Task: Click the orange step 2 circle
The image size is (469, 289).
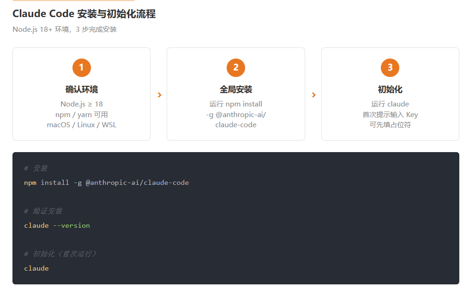Action: (x=236, y=67)
